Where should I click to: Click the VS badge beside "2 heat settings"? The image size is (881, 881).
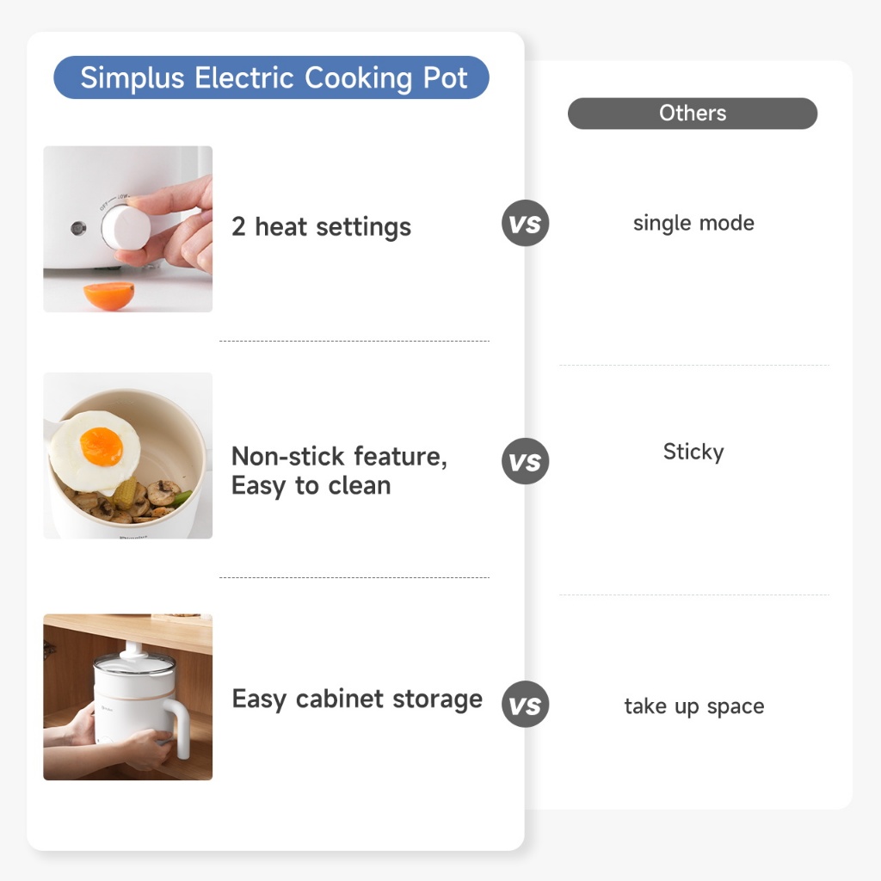click(525, 225)
